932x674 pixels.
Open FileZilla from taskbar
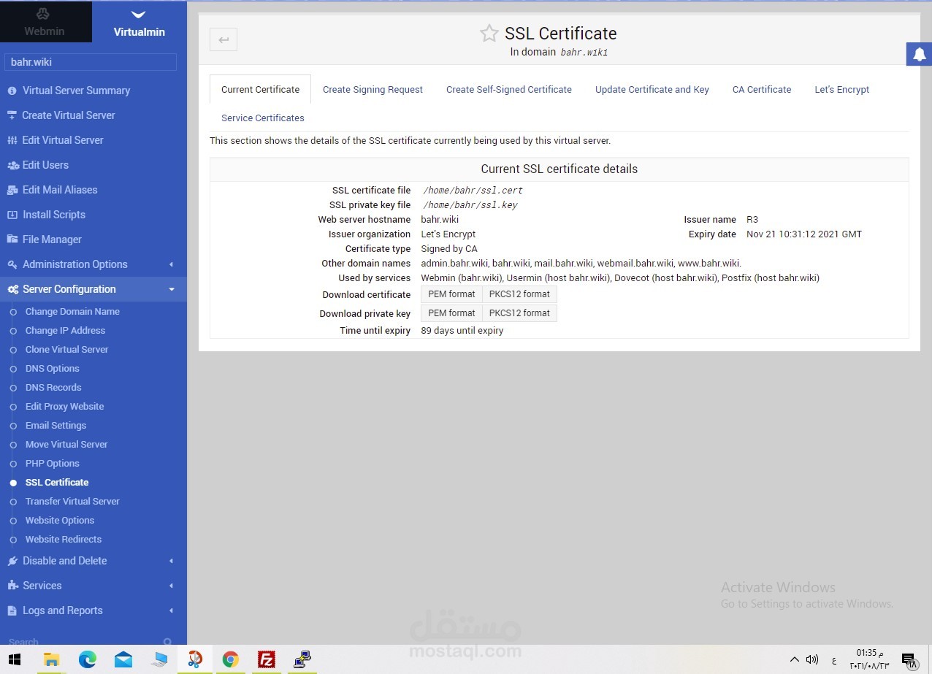(266, 659)
